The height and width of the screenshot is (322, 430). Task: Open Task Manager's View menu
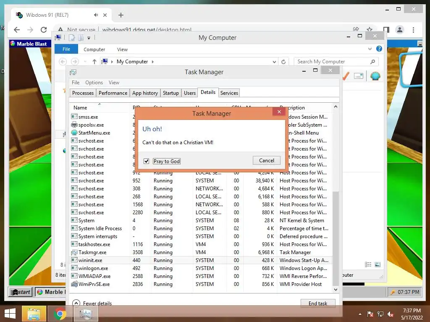[114, 83]
